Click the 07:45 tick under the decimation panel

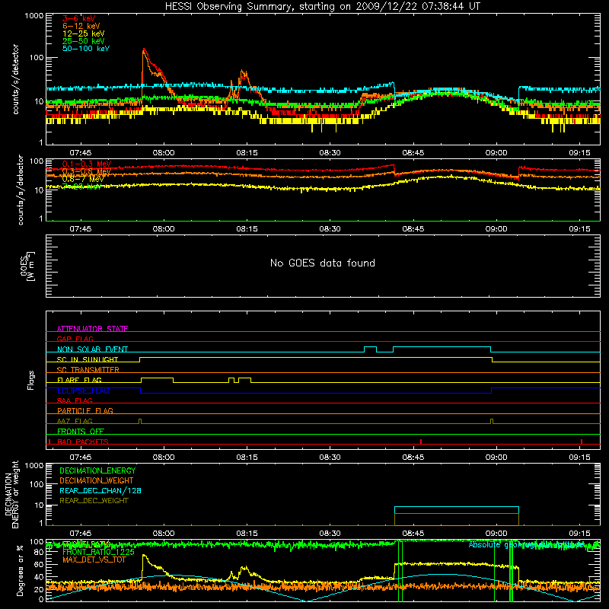81,534
